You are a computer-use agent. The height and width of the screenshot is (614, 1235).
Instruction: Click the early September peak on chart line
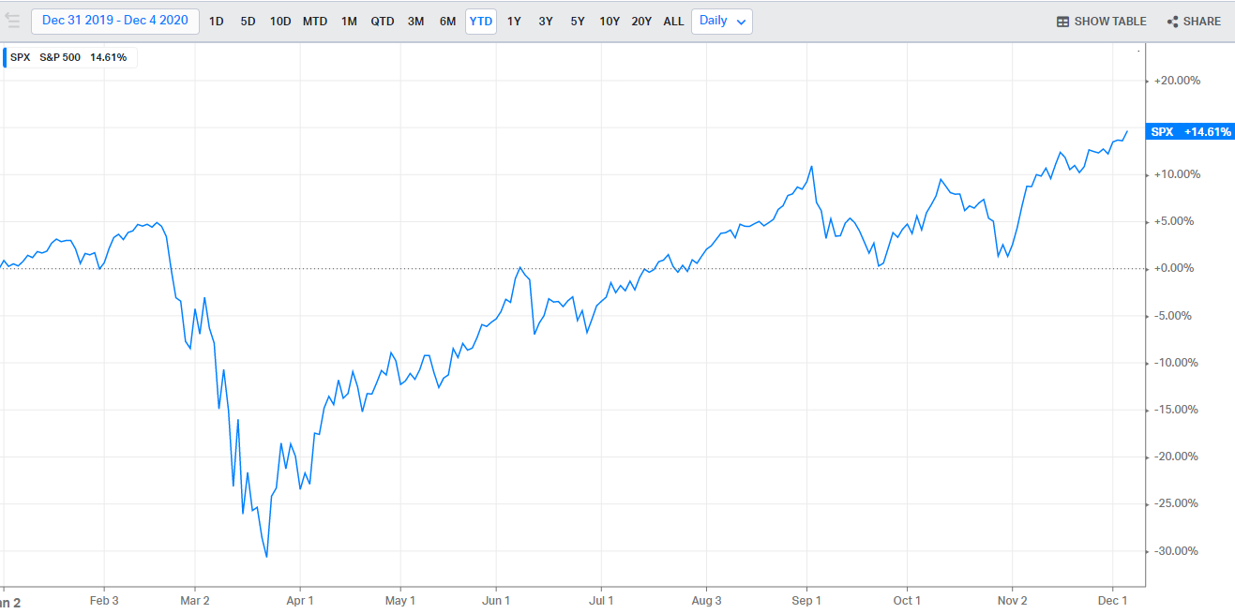(811, 167)
